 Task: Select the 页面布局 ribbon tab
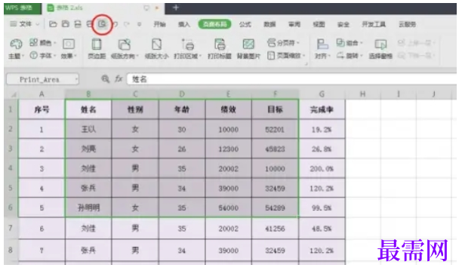(x=215, y=24)
